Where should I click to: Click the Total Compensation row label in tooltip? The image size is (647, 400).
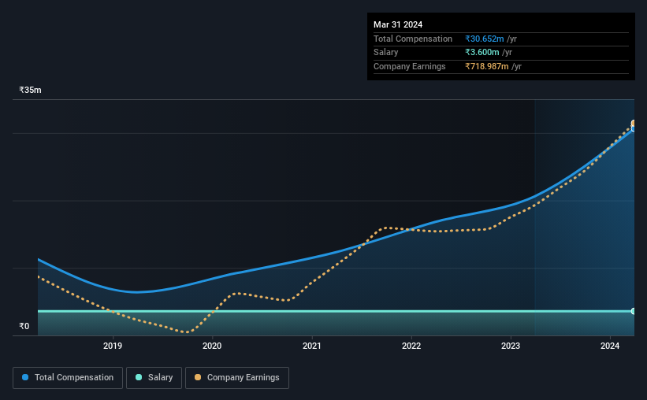(413, 39)
